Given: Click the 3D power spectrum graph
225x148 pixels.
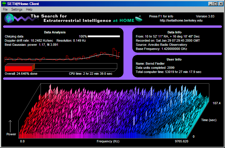Looking at the screenshot, I should [114, 111].
